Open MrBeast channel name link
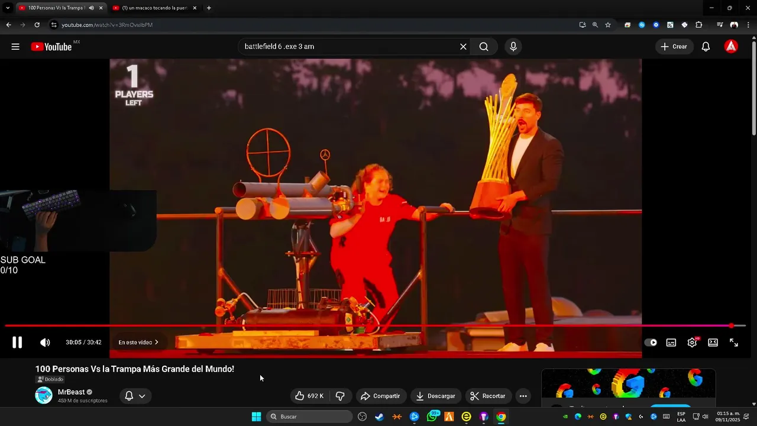The height and width of the screenshot is (426, 757). point(72,392)
